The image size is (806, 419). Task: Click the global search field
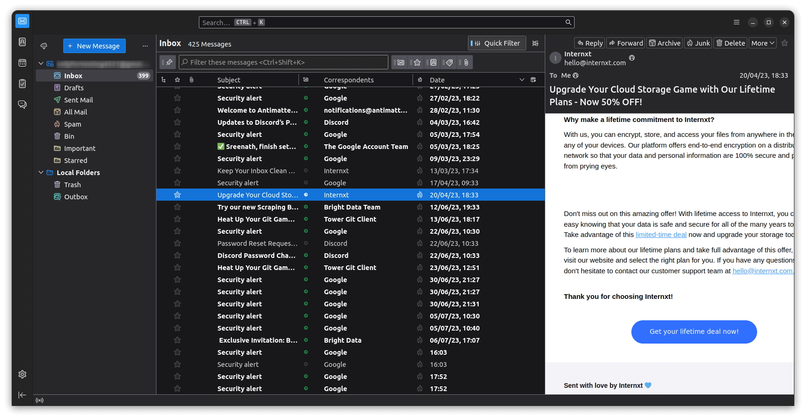[386, 22]
